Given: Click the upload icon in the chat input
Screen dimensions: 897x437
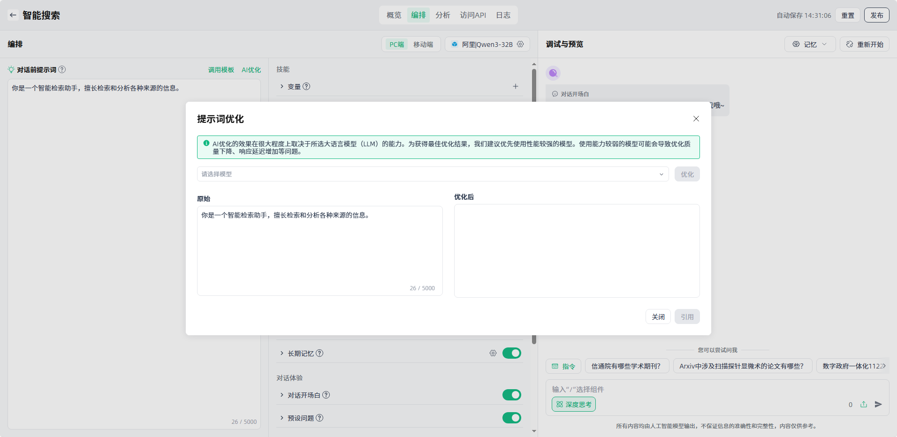Looking at the screenshot, I should (x=864, y=404).
